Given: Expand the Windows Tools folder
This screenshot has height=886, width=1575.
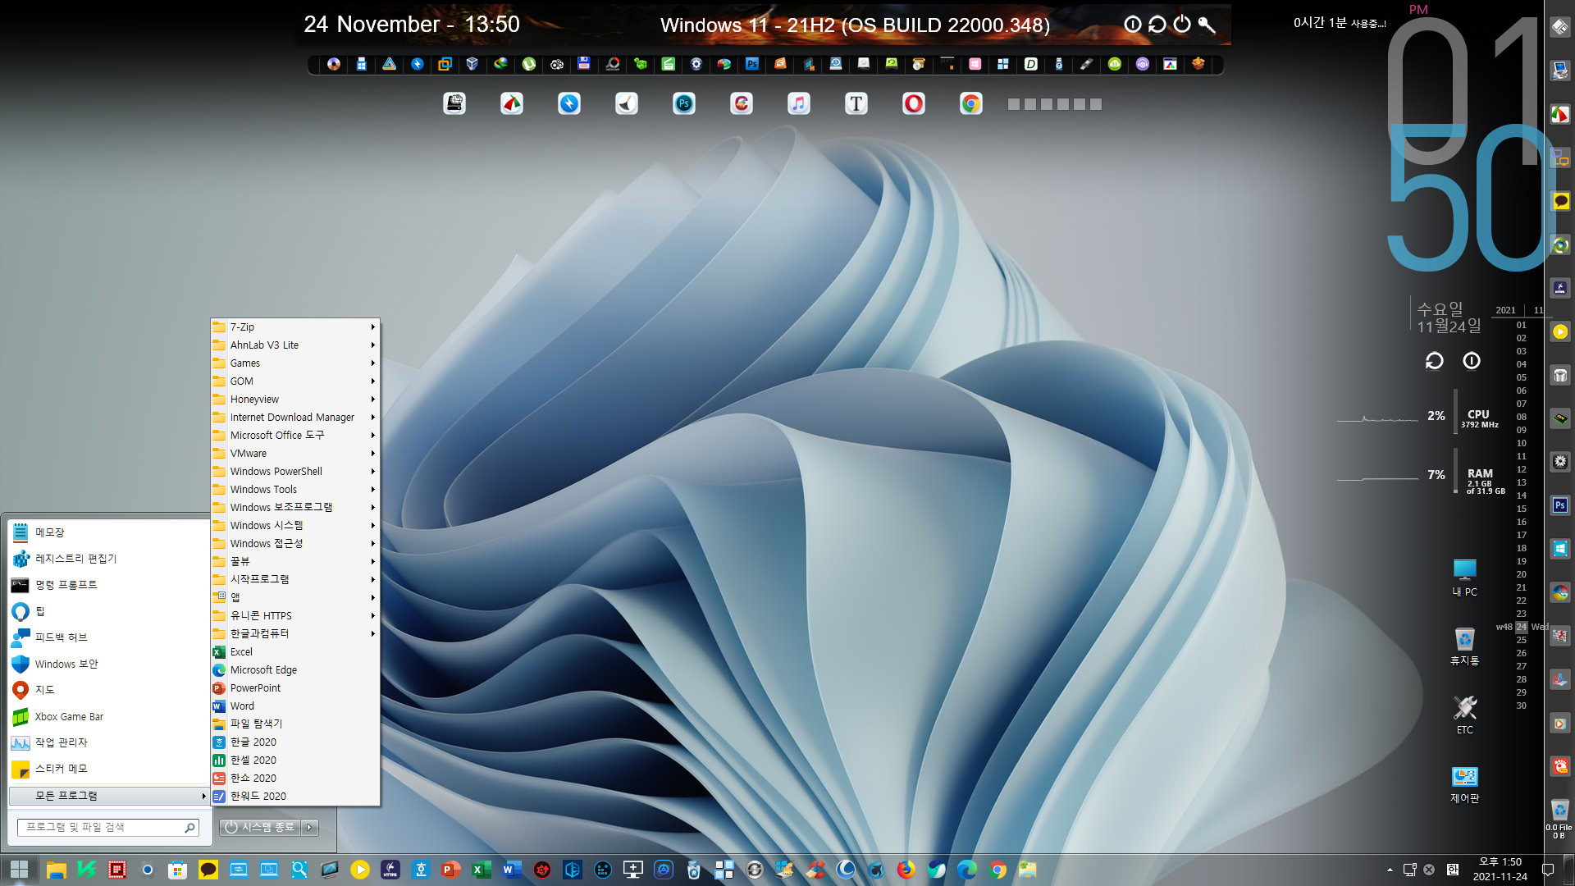Looking at the screenshot, I should [x=295, y=489].
